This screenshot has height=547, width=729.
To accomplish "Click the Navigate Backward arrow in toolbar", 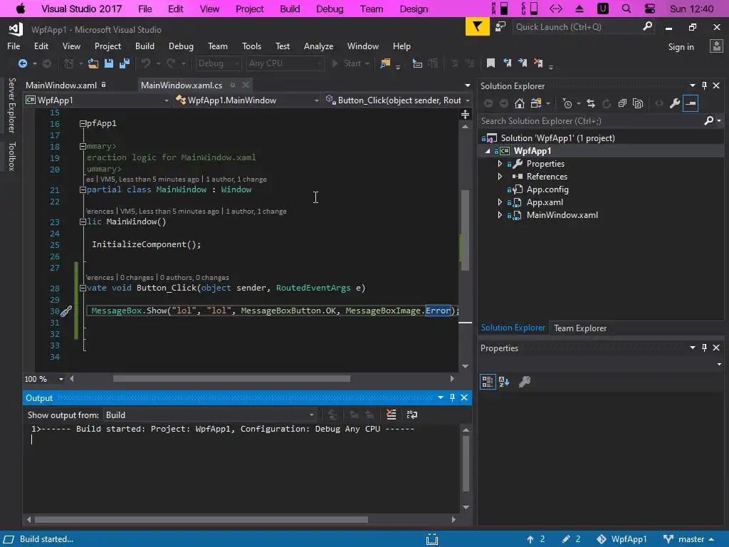I will tap(22, 63).
